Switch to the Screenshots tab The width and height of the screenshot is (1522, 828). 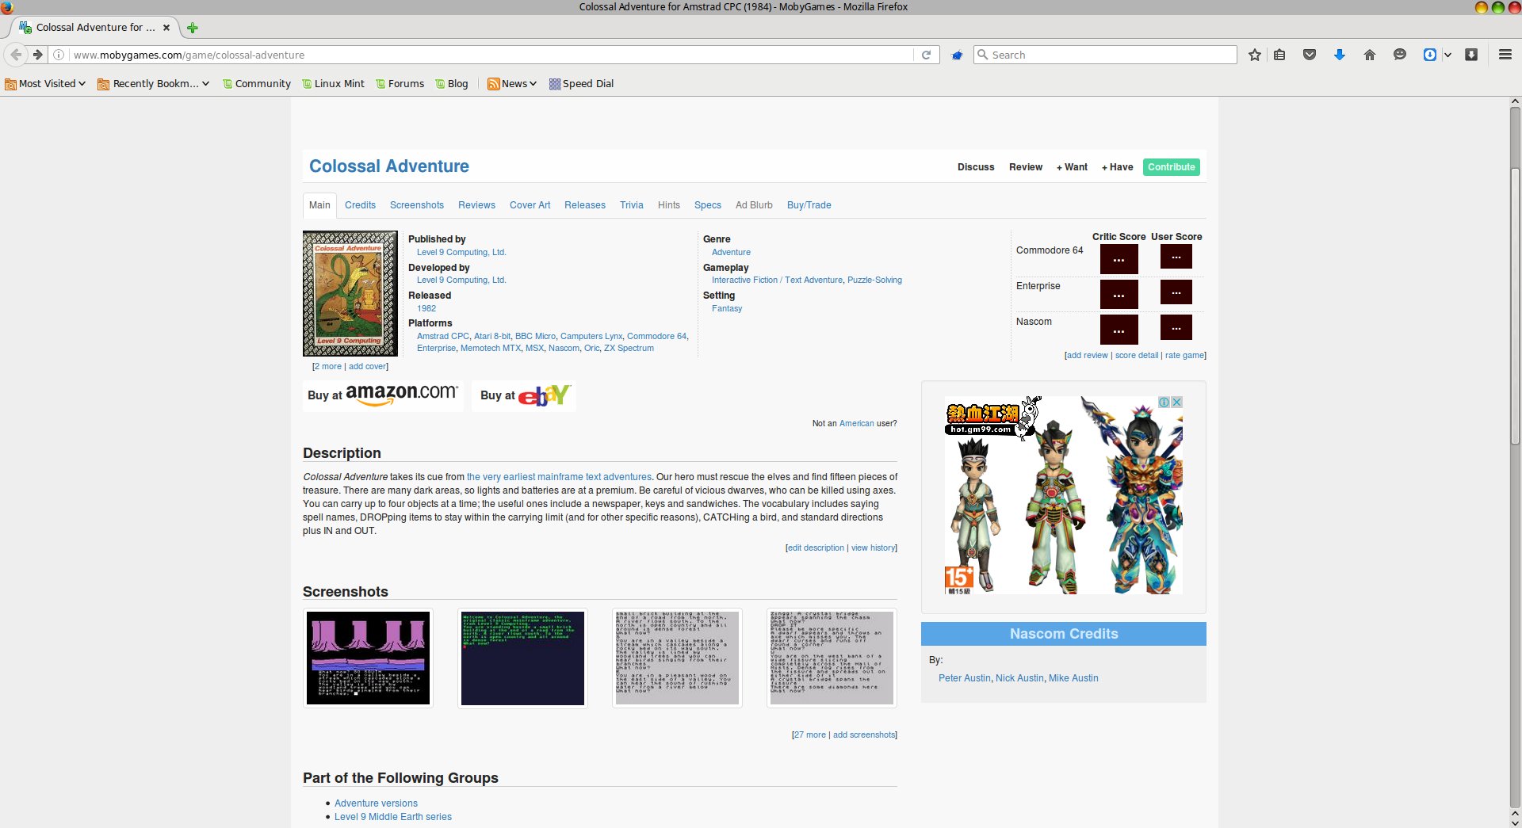[x=416, y=205]
